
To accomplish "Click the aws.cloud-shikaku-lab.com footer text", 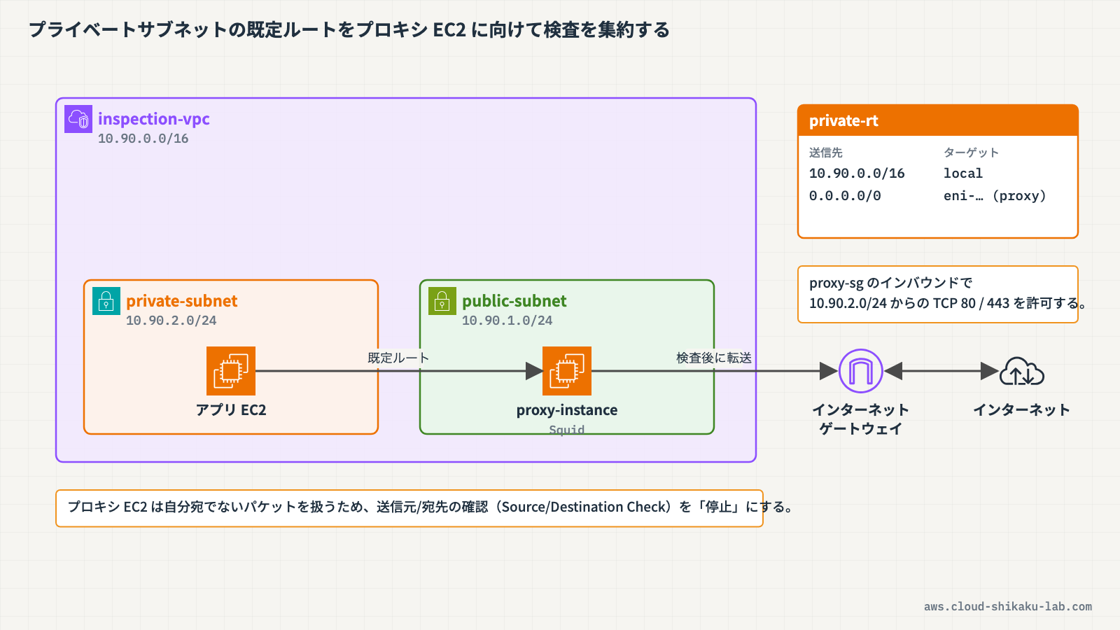I will [x=1008, y=607].
